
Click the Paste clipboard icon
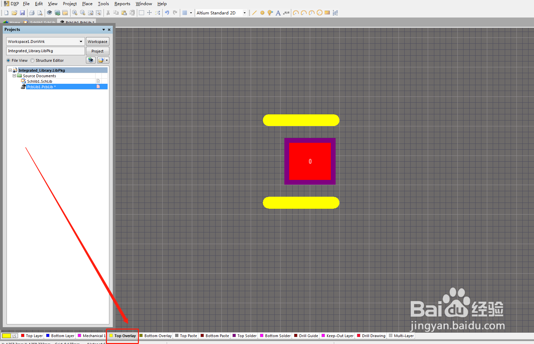click(x=124, y=13)
